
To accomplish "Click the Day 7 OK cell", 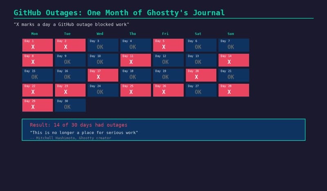I will coord(234,45).
